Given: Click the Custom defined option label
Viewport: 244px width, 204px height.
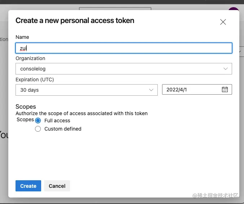Looking at the screenshot, I should pyautogui.click(x=63, y=129).
